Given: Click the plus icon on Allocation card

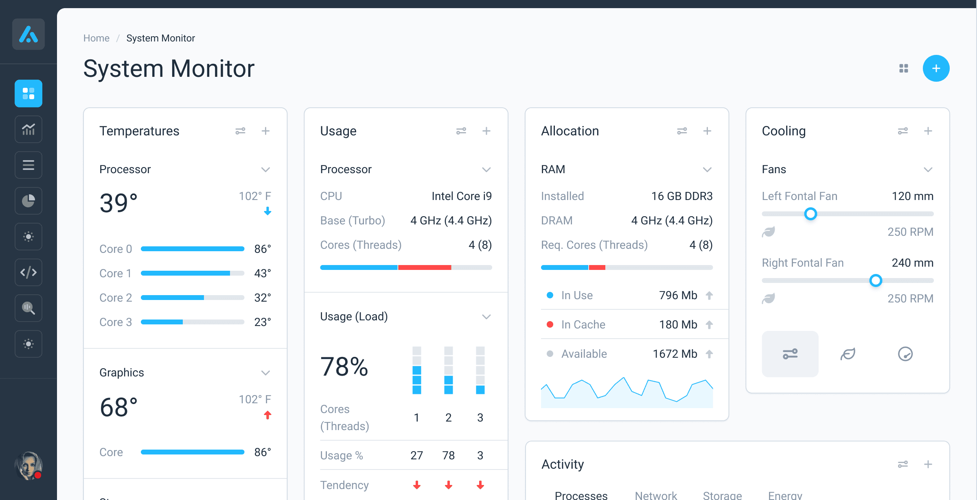Looking at the screenshot, I should coord(707,131).
